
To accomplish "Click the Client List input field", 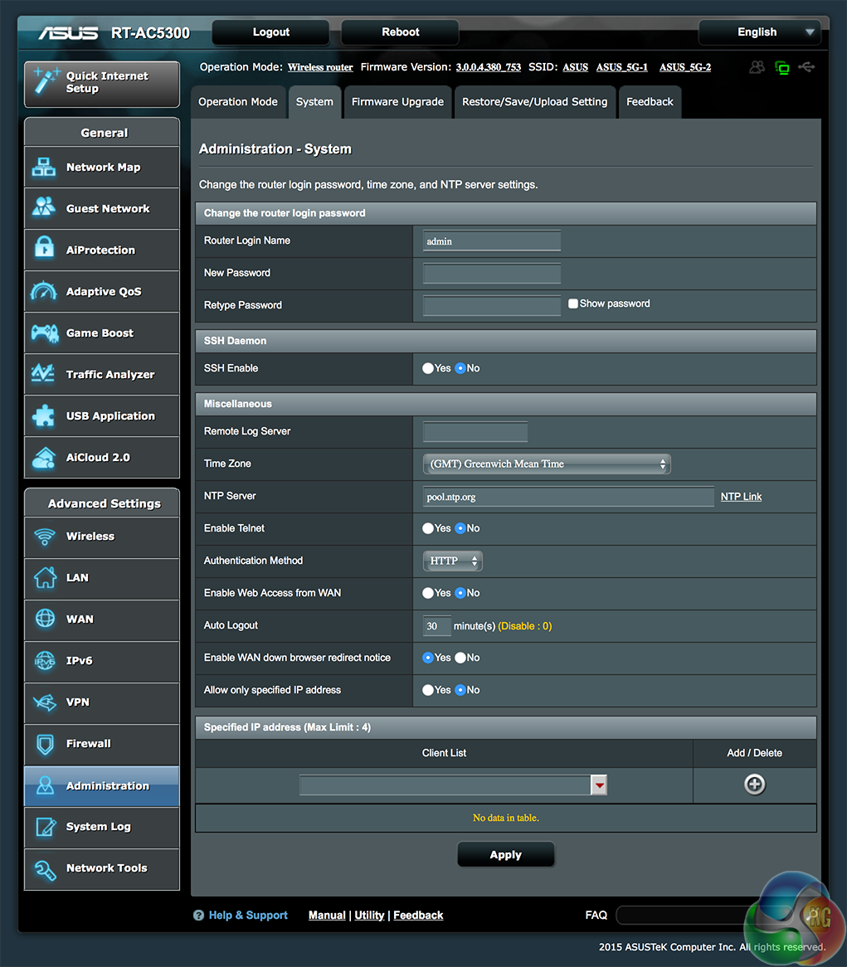I will pos(445,785).
